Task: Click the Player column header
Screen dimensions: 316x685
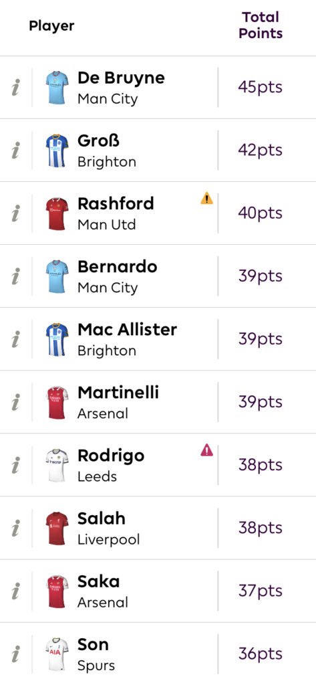Action: pyautogui.click(x=51, y=26)
